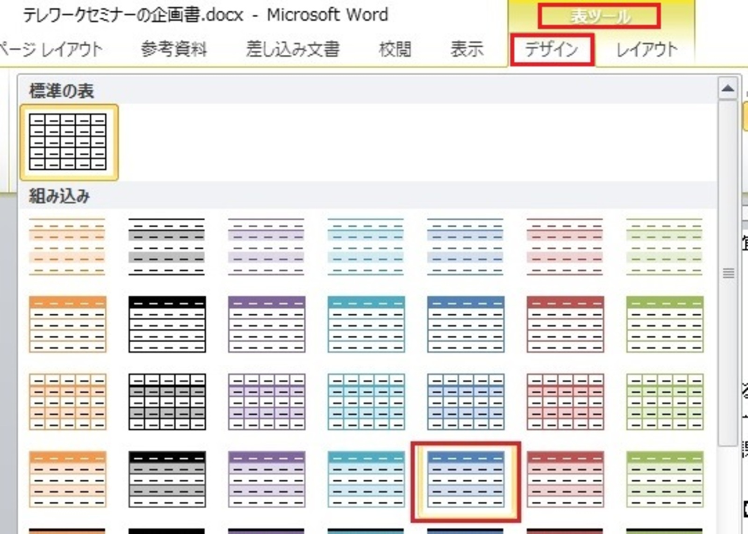Pick black light grid style in third row

tap(167, 402)
